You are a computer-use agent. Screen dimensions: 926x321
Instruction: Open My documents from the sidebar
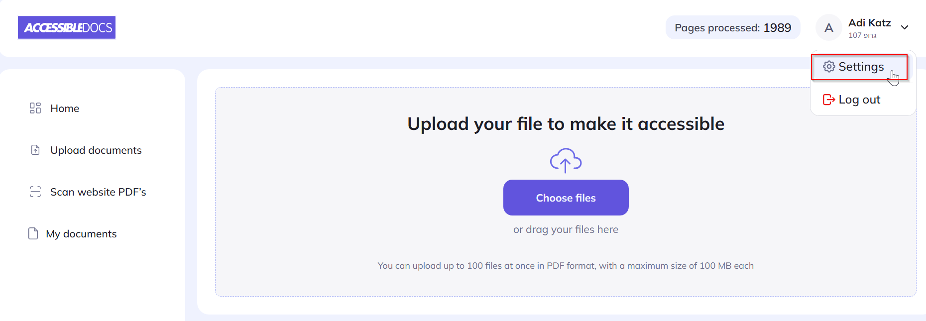pyautogui.click(x=81, y=234)
